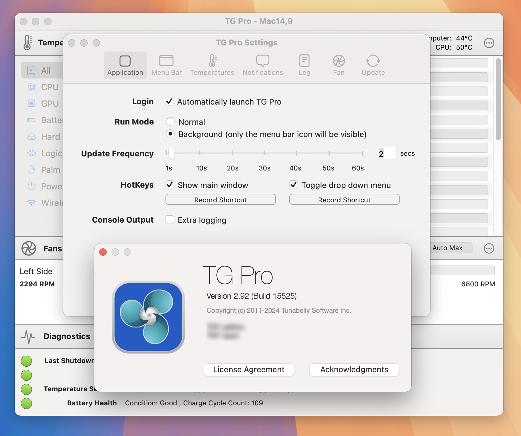This screenshot has height=436, width=521.
Task: Record Shortcut for Show main window
Action: pyautogui.click(x=221, y=200)
